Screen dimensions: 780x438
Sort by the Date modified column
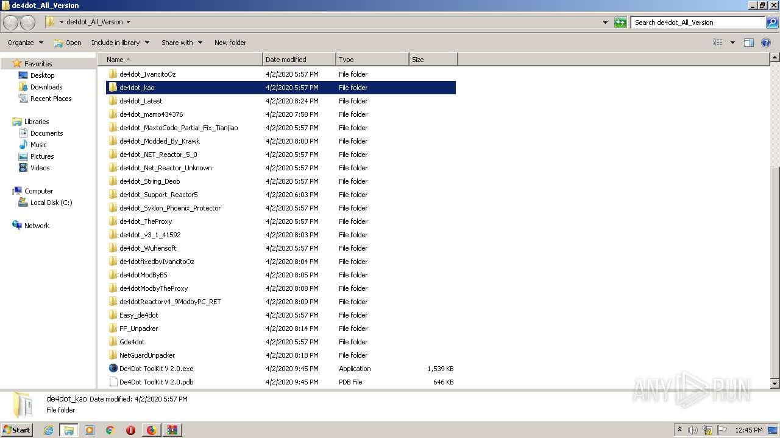tap(299, 60)
